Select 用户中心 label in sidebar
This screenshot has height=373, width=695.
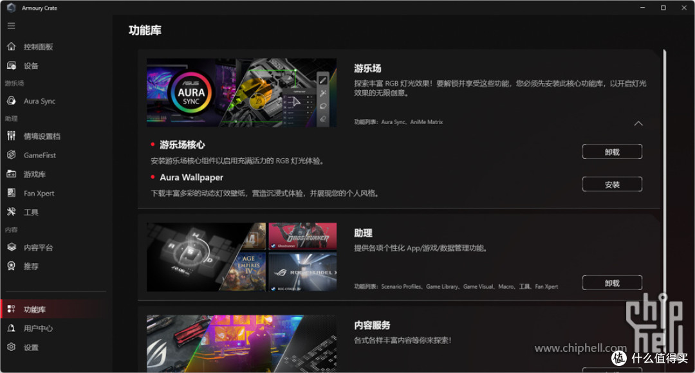tap(38, 328)
